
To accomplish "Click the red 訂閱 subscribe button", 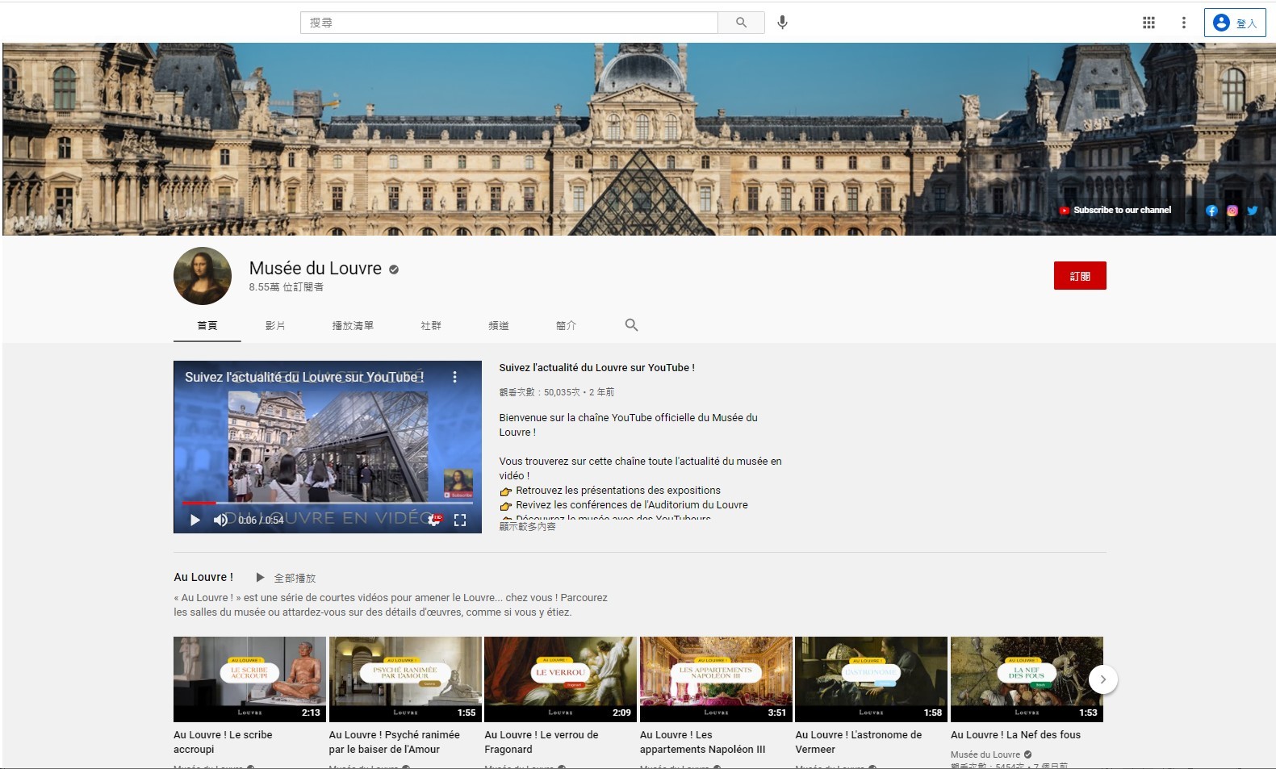I will tap(1079, 276).
